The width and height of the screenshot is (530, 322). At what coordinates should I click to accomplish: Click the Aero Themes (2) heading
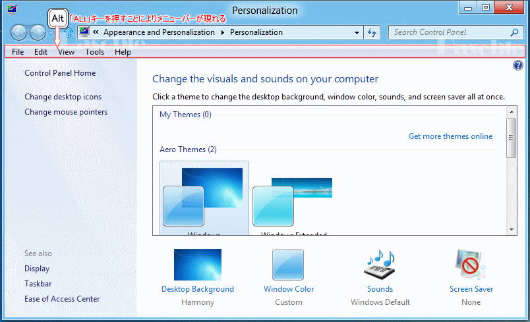pyautogui.click(x=188, y=149)
